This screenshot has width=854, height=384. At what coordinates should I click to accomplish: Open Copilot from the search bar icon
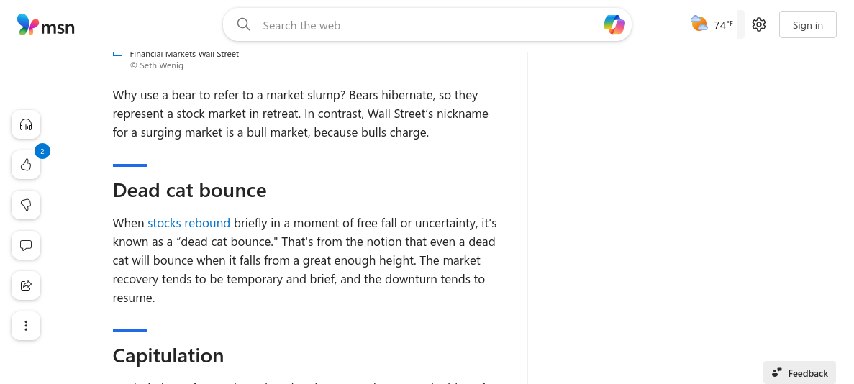[x=614, y=24]
